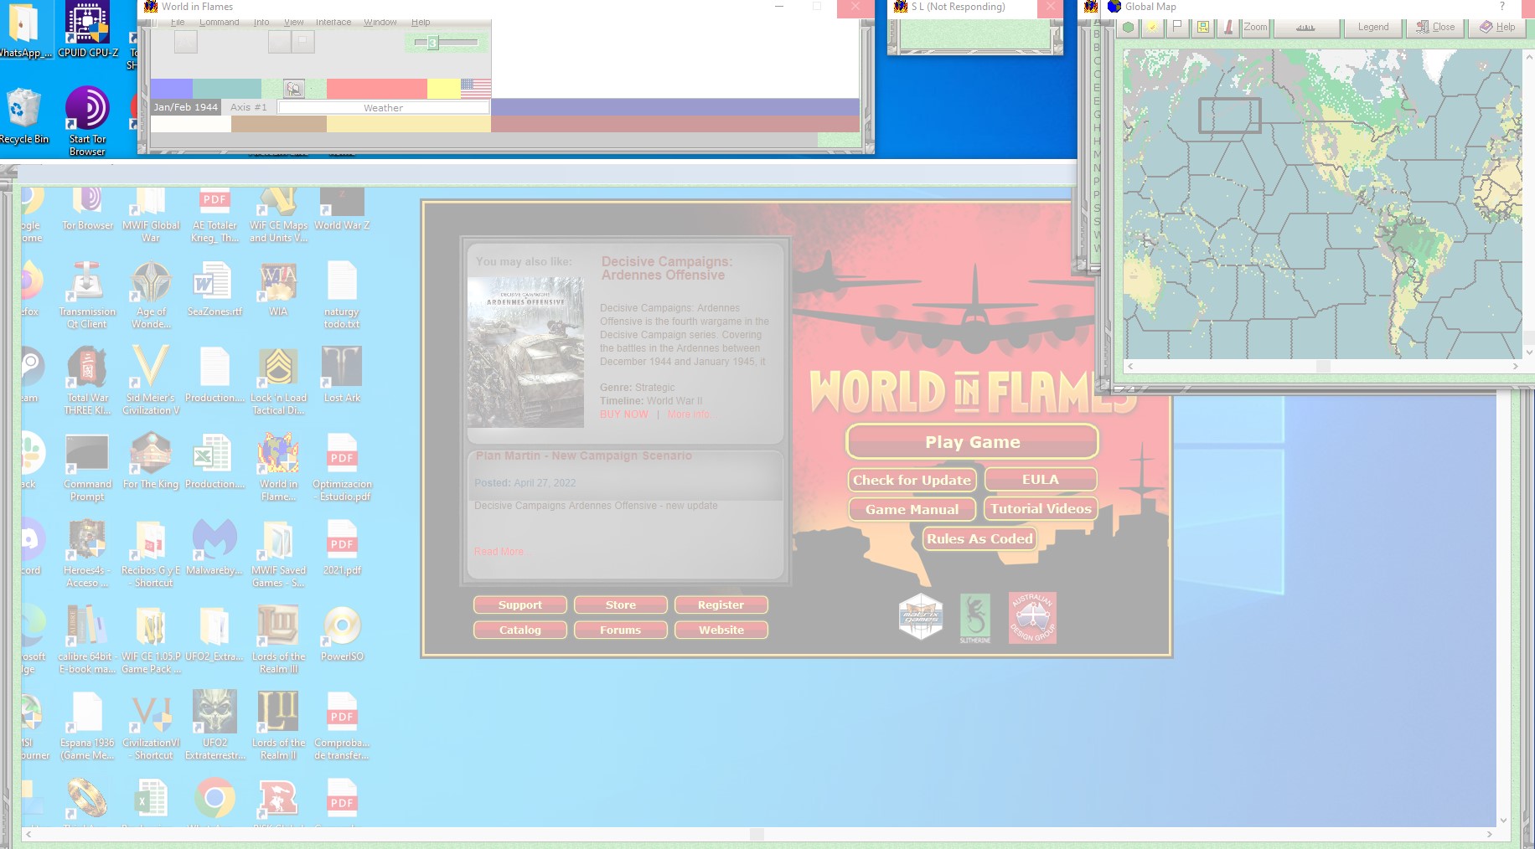The image size is (1535, 849).
Task: Click the Website button
Action: click(x=721, y=630)
